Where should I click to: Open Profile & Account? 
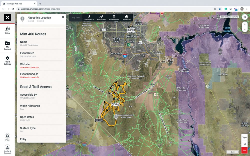7,149
